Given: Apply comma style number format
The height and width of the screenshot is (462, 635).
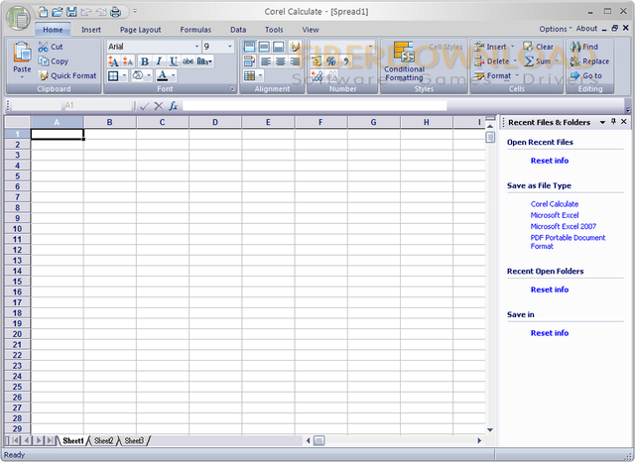Looking at the screenshot, I should [345, 61].
